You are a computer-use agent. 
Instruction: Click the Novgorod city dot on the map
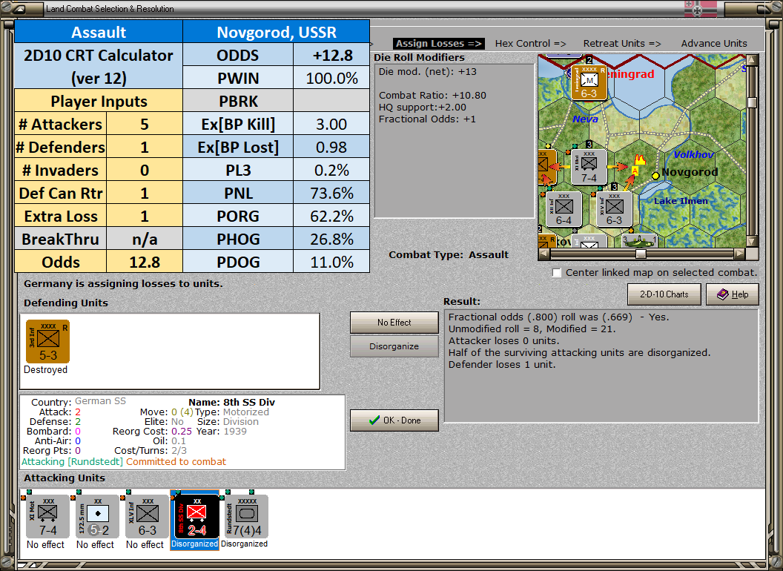655,175
